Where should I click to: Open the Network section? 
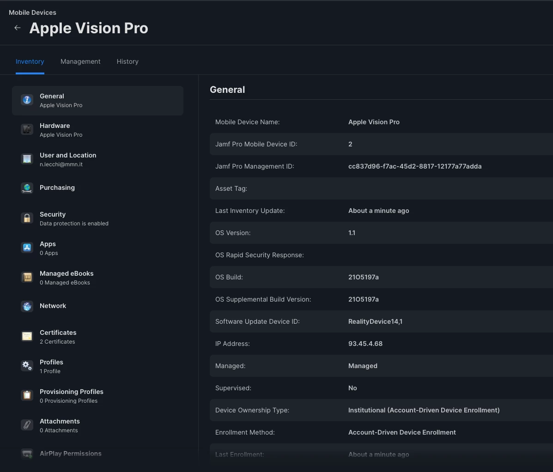coord(97,306)
